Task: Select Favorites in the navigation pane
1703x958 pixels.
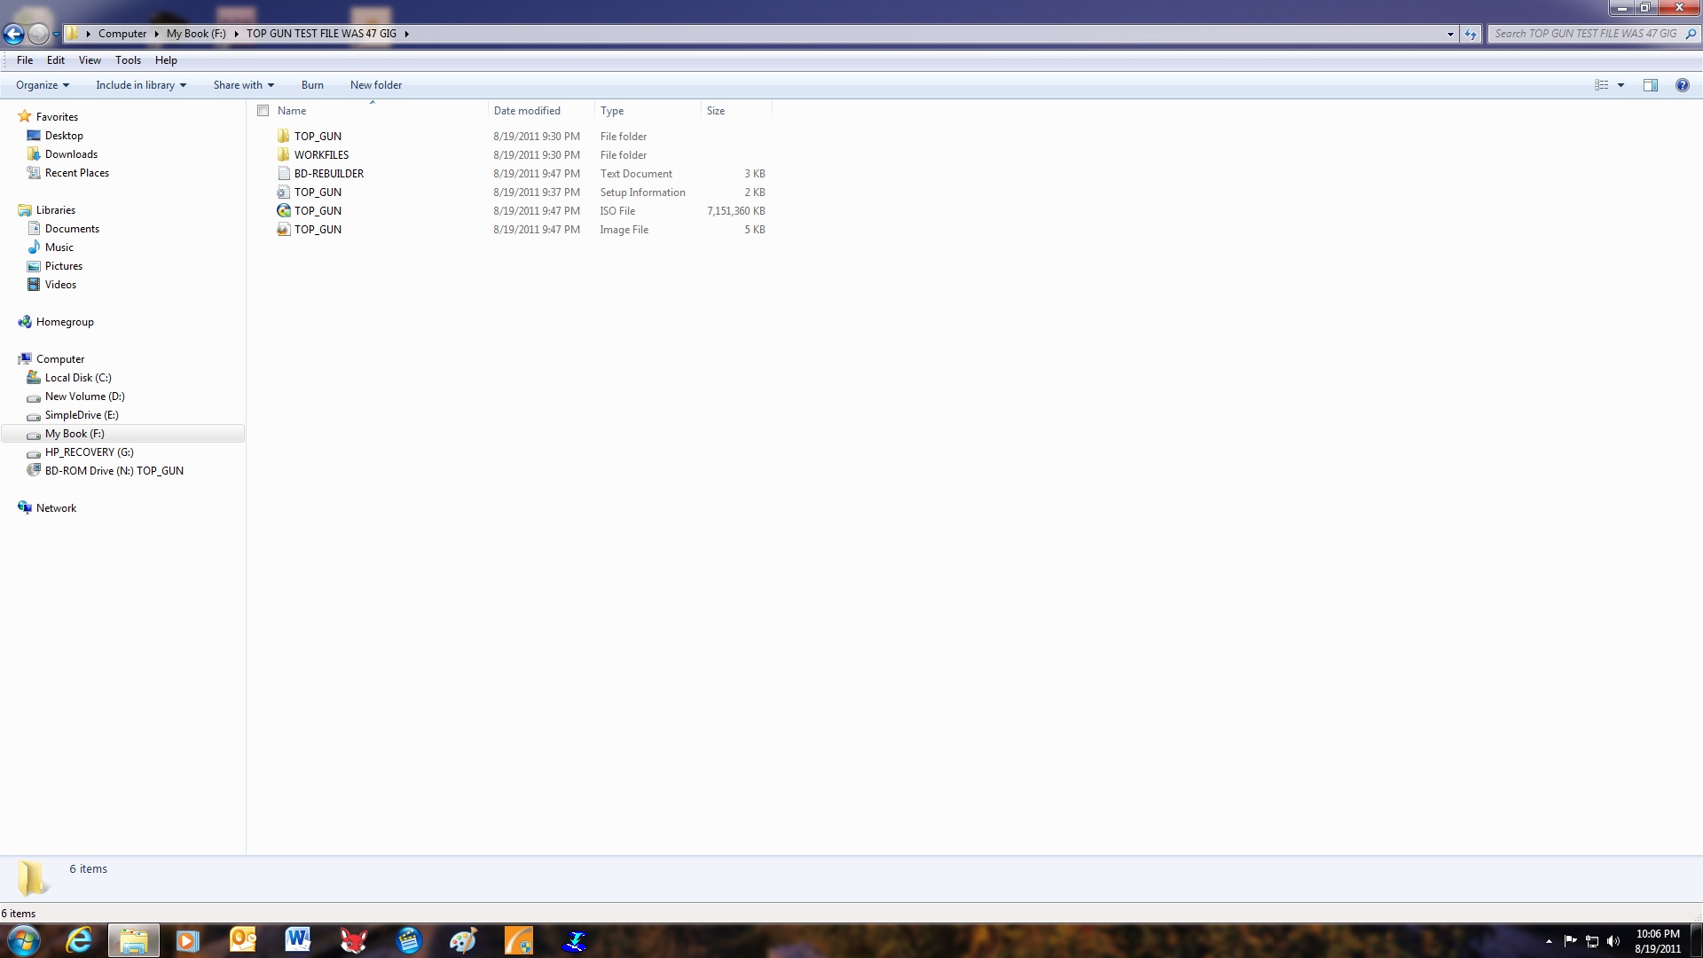Action: (x=57, y=117)
